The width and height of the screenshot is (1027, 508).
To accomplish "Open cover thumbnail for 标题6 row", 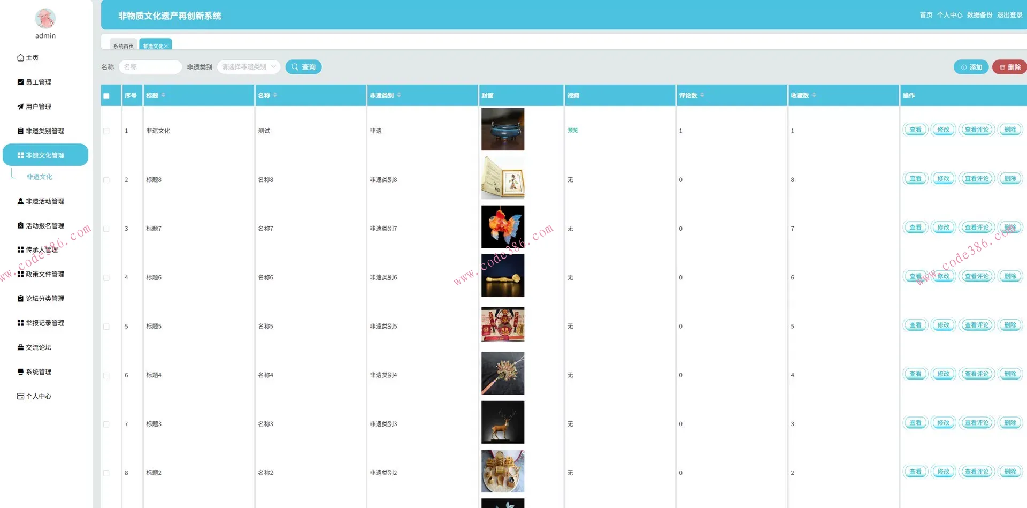I will coord(503,276).
